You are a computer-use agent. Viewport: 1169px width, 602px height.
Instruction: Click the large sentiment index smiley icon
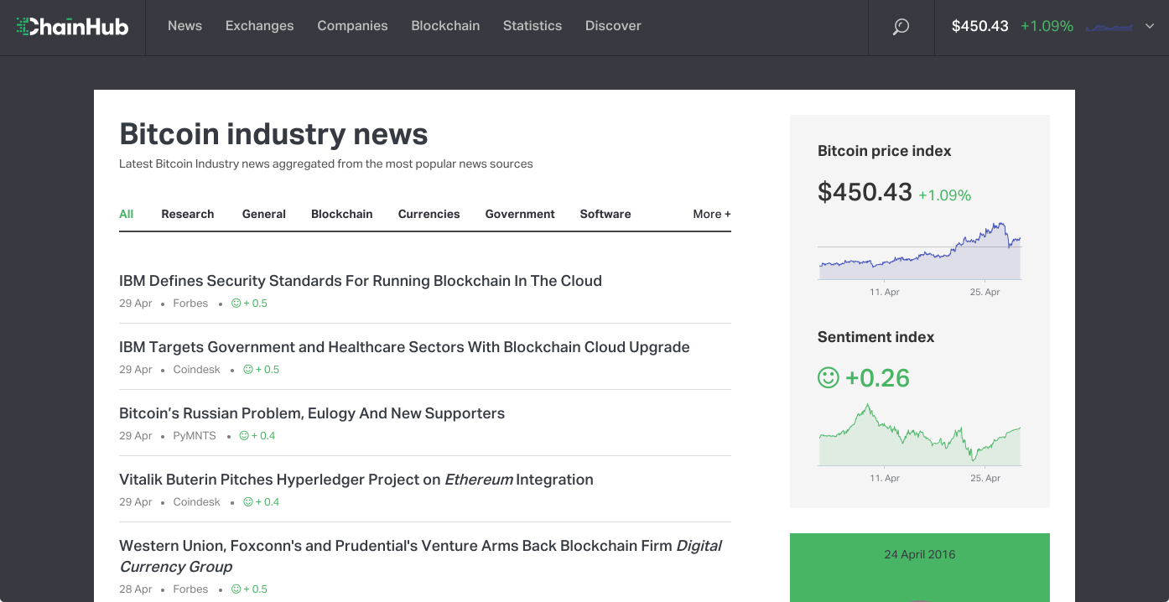click(x=828, y=378)
